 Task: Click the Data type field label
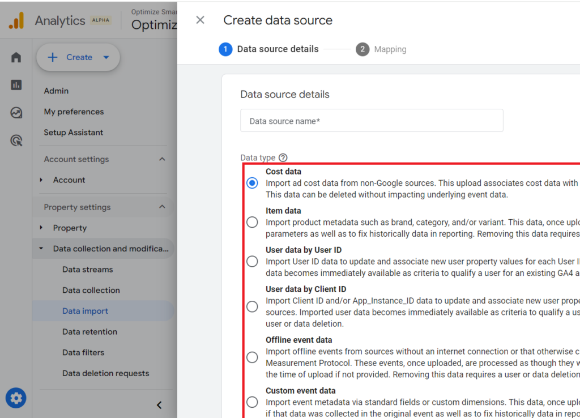258,157
